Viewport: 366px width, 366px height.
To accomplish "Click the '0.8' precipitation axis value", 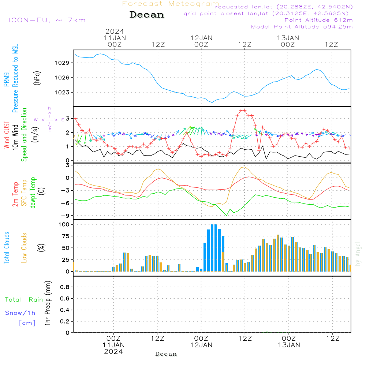I will point(65,287).
